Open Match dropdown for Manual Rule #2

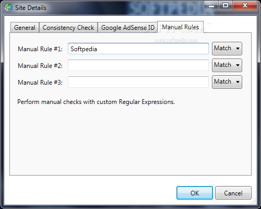pyautogui.click(x=227, y=65)
